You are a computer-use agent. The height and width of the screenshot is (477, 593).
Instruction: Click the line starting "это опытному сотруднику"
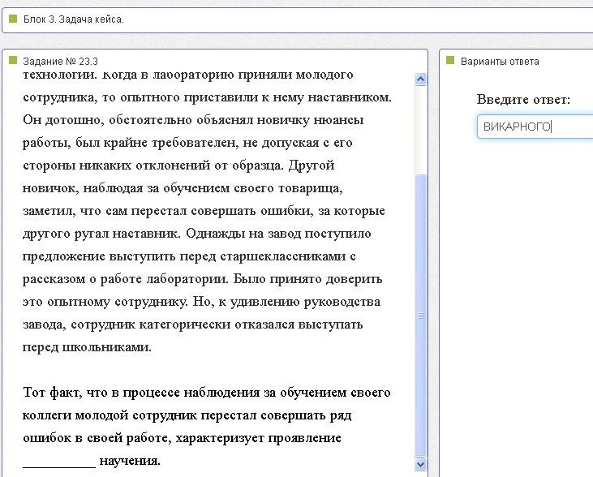point(201,302)
